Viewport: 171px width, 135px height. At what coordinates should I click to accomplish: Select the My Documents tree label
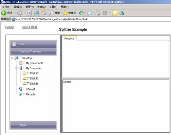click(x=35, y=63)
